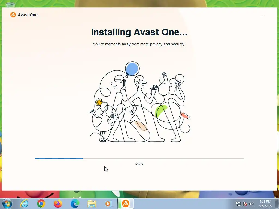This screenshot has width=279, height=209.
Task: Click the Recycle Bin desktop icon
Action: (x=11, y=5)
